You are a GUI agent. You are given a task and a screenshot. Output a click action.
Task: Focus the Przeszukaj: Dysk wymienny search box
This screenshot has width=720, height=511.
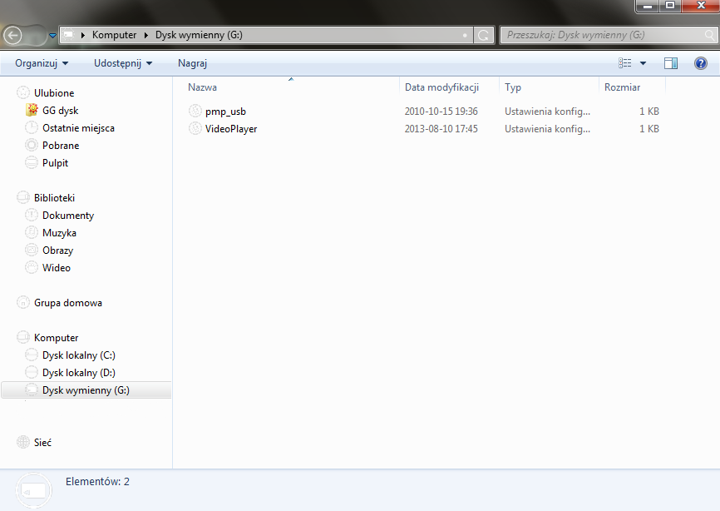click(x=608, y=35)
